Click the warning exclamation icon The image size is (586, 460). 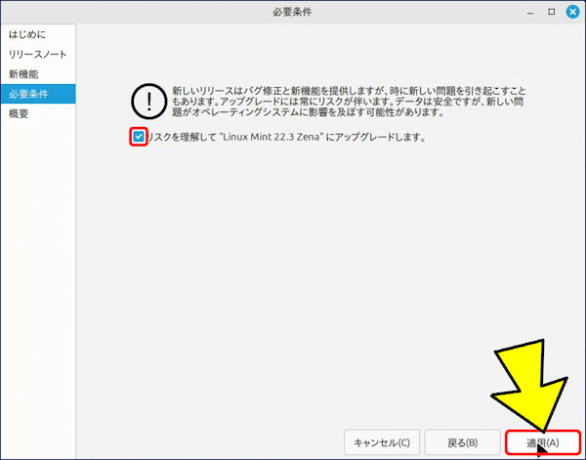coord(149,102)
